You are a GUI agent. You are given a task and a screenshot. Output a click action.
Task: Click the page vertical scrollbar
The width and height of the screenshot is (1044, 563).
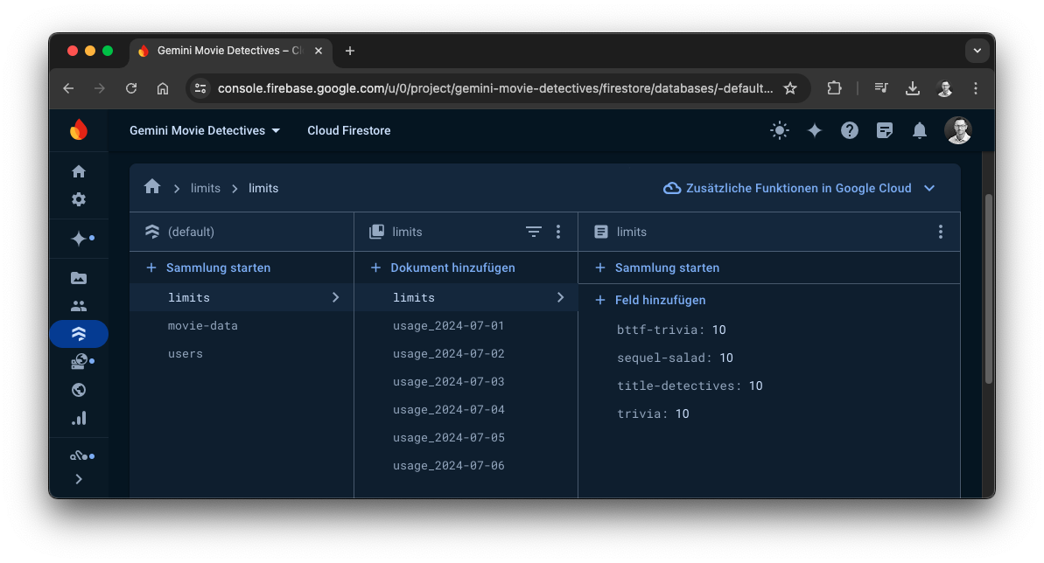(989, 288)
